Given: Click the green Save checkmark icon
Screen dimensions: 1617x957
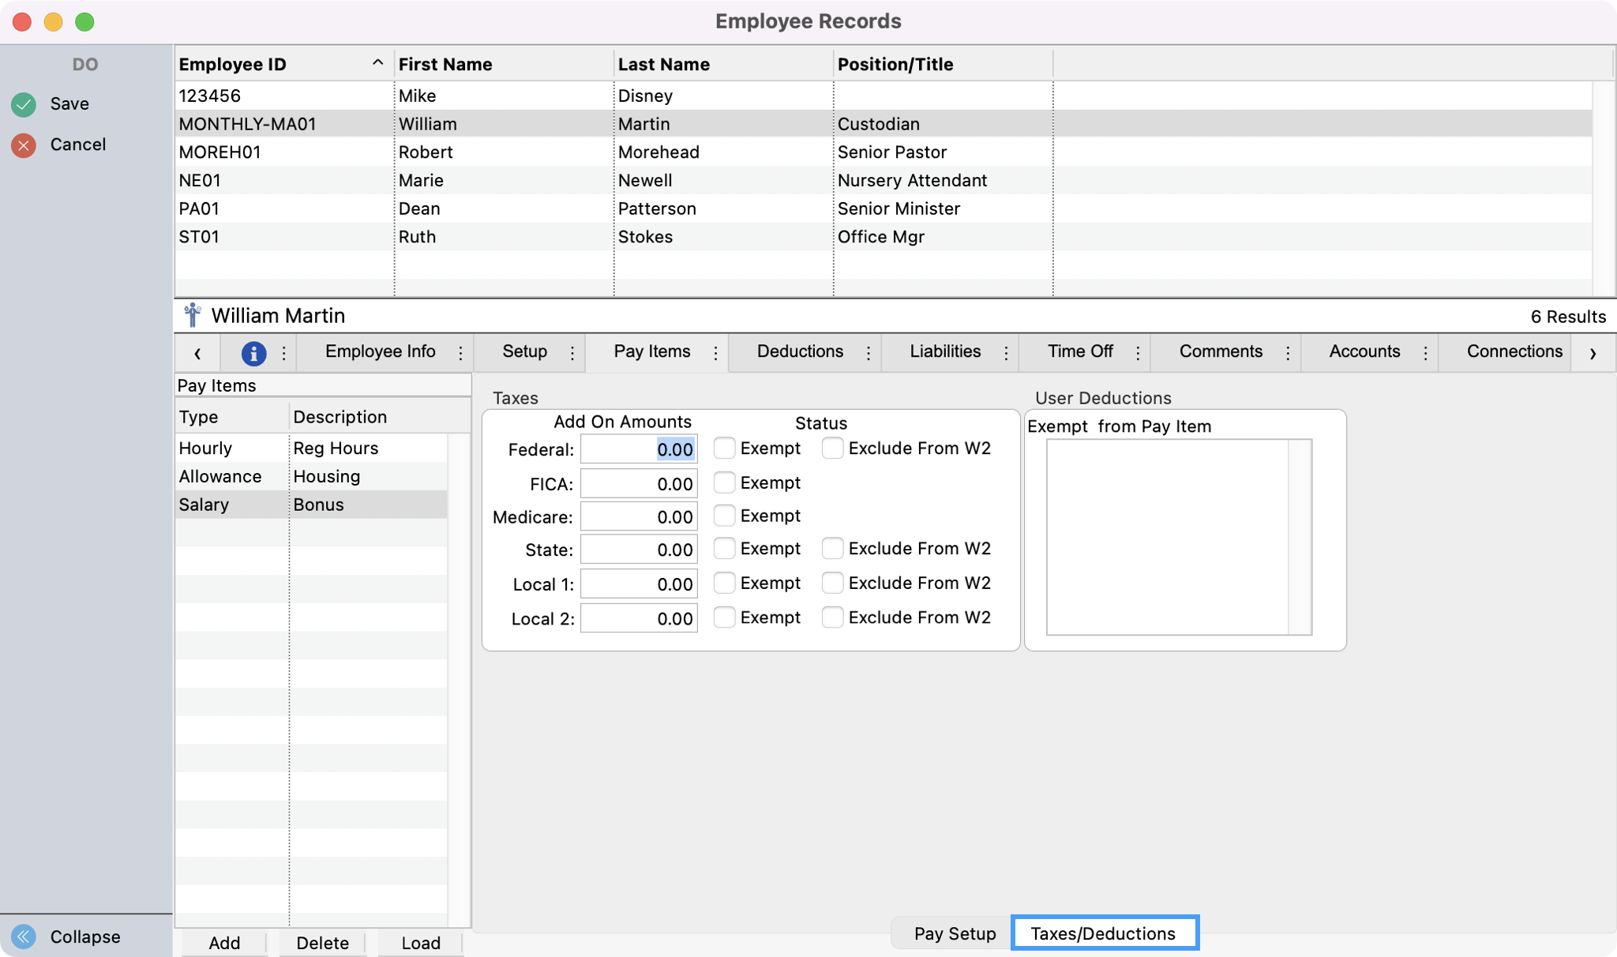Looking at the screenshot, I should pyautogui.click(x=24, y=104).
